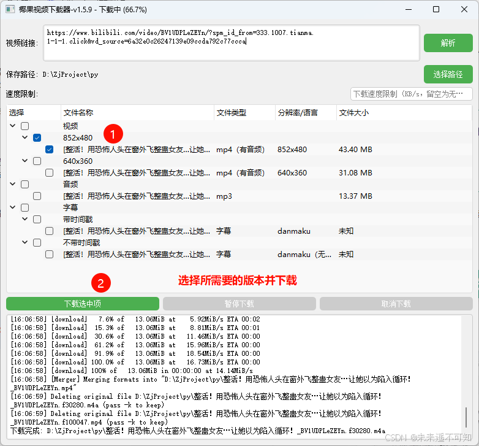479x446 pixels.
Task: Check the 640x360 group checkbox
Action: pos(37,161)
